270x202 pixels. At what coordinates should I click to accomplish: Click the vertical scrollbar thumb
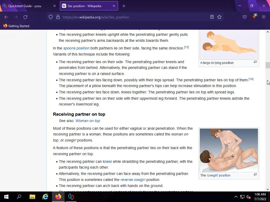[268, 65]
